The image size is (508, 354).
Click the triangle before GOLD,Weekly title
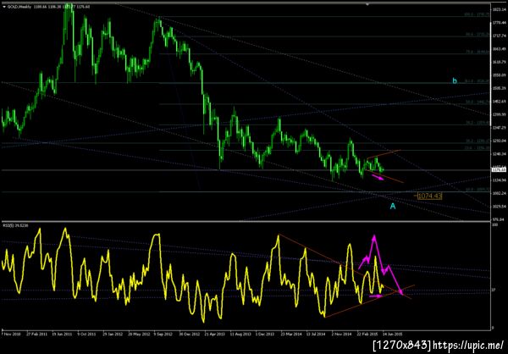(4, 7)
